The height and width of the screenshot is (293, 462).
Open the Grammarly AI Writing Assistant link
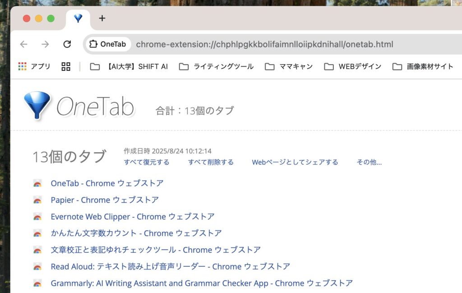tap(202, 283)
